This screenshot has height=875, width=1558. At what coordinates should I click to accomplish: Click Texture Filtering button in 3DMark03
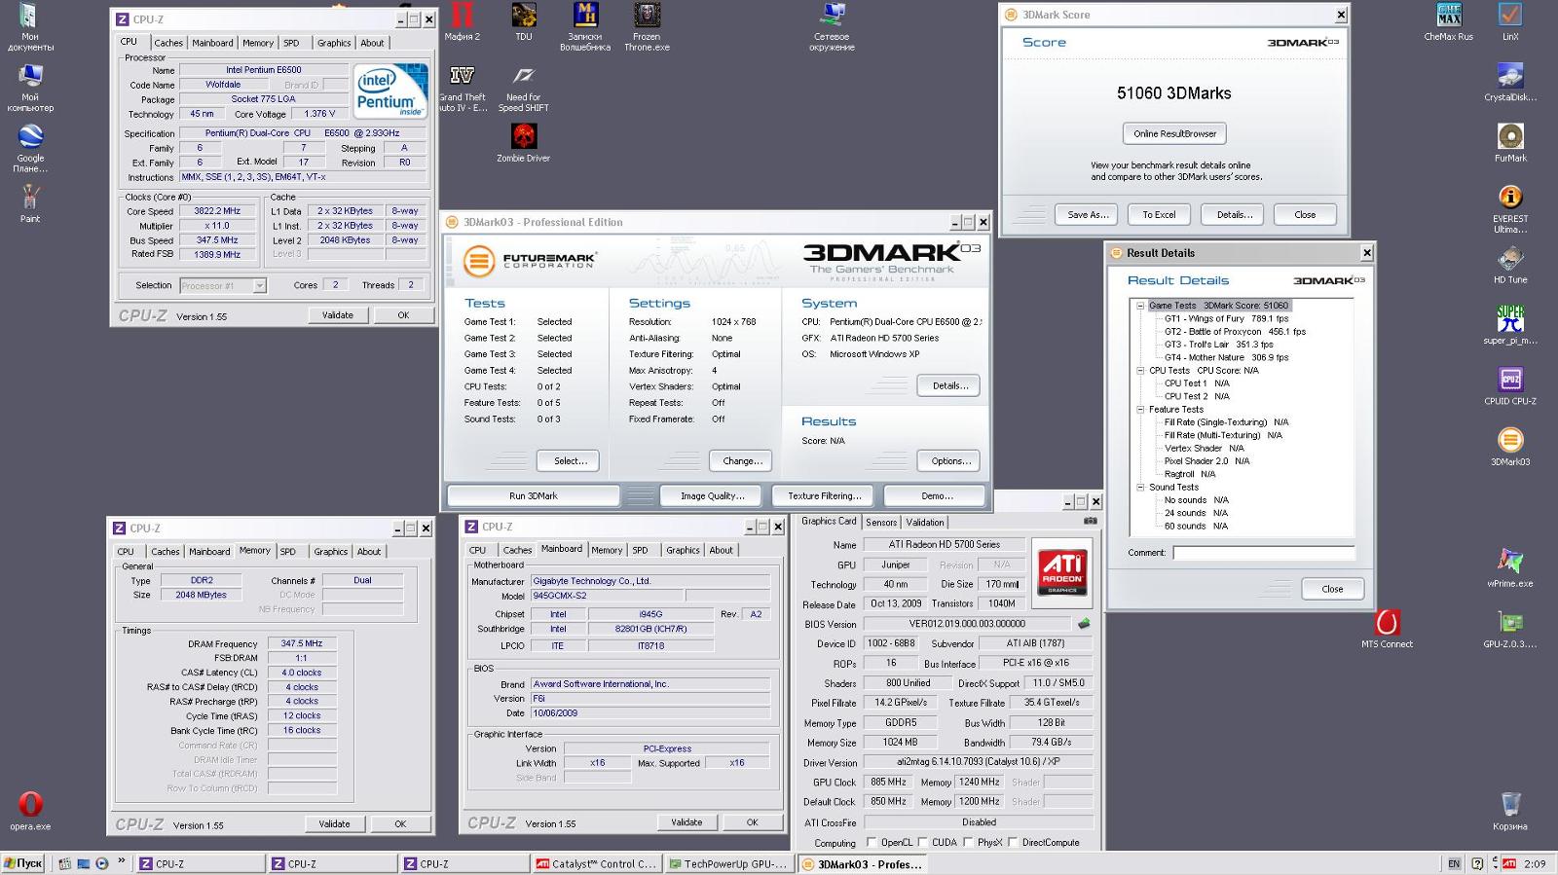click(825, 495)
